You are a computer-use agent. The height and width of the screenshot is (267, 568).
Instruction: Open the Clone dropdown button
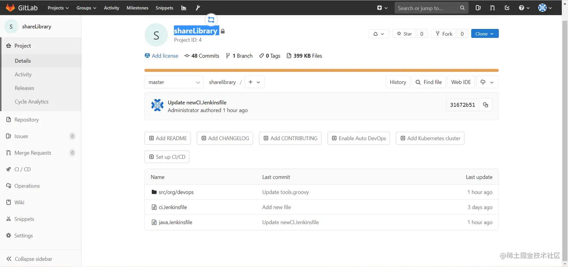click(x=485, y=34)
